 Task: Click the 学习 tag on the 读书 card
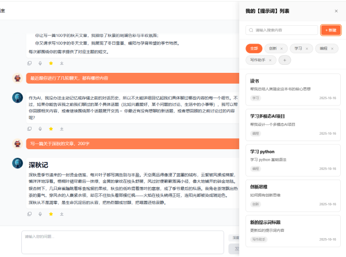(256, 98)
